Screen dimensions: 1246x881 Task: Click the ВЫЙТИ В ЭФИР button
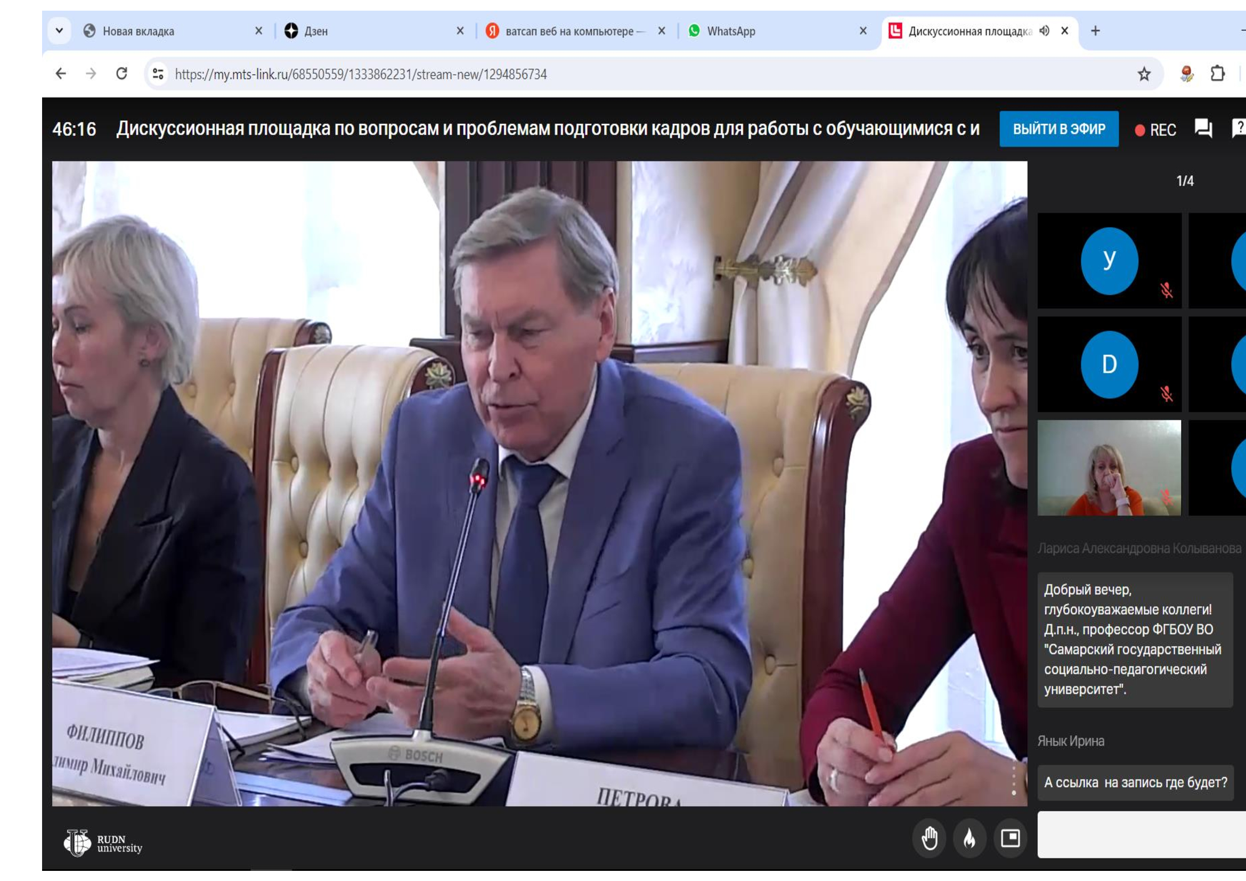[x=1058, y=129]
